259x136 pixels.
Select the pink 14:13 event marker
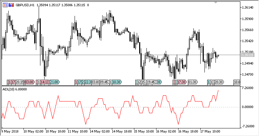point(45,82)
